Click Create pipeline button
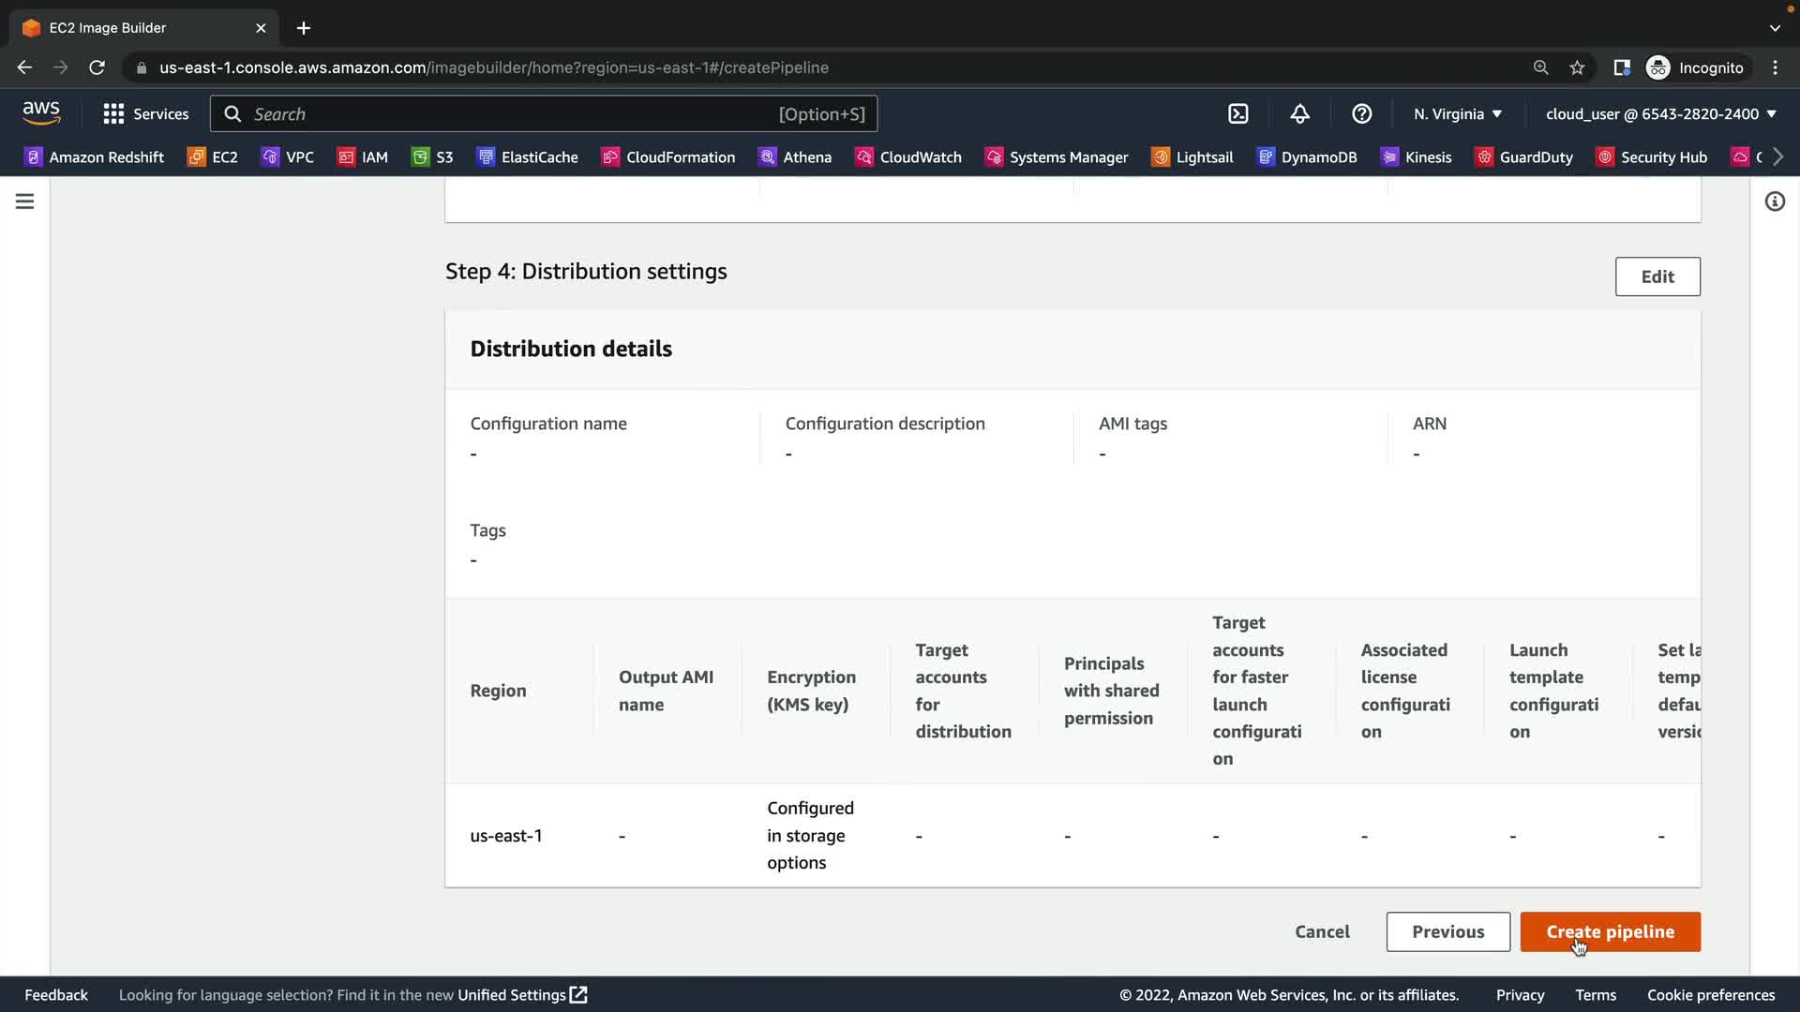 click(x=1610, y=931)
